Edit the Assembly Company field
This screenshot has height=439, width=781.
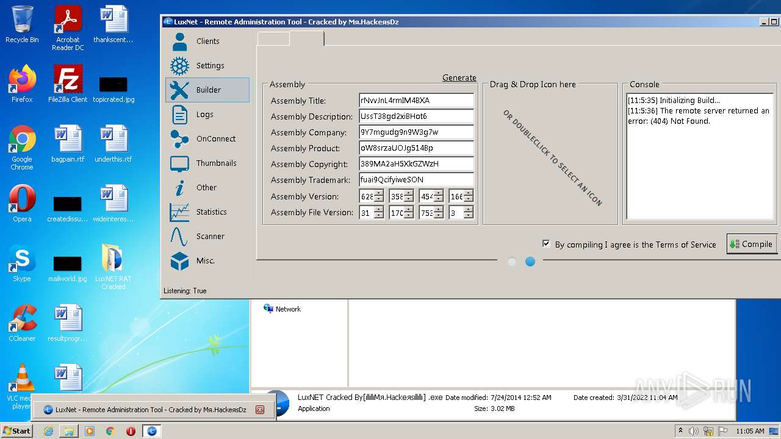tap(417, 132)
